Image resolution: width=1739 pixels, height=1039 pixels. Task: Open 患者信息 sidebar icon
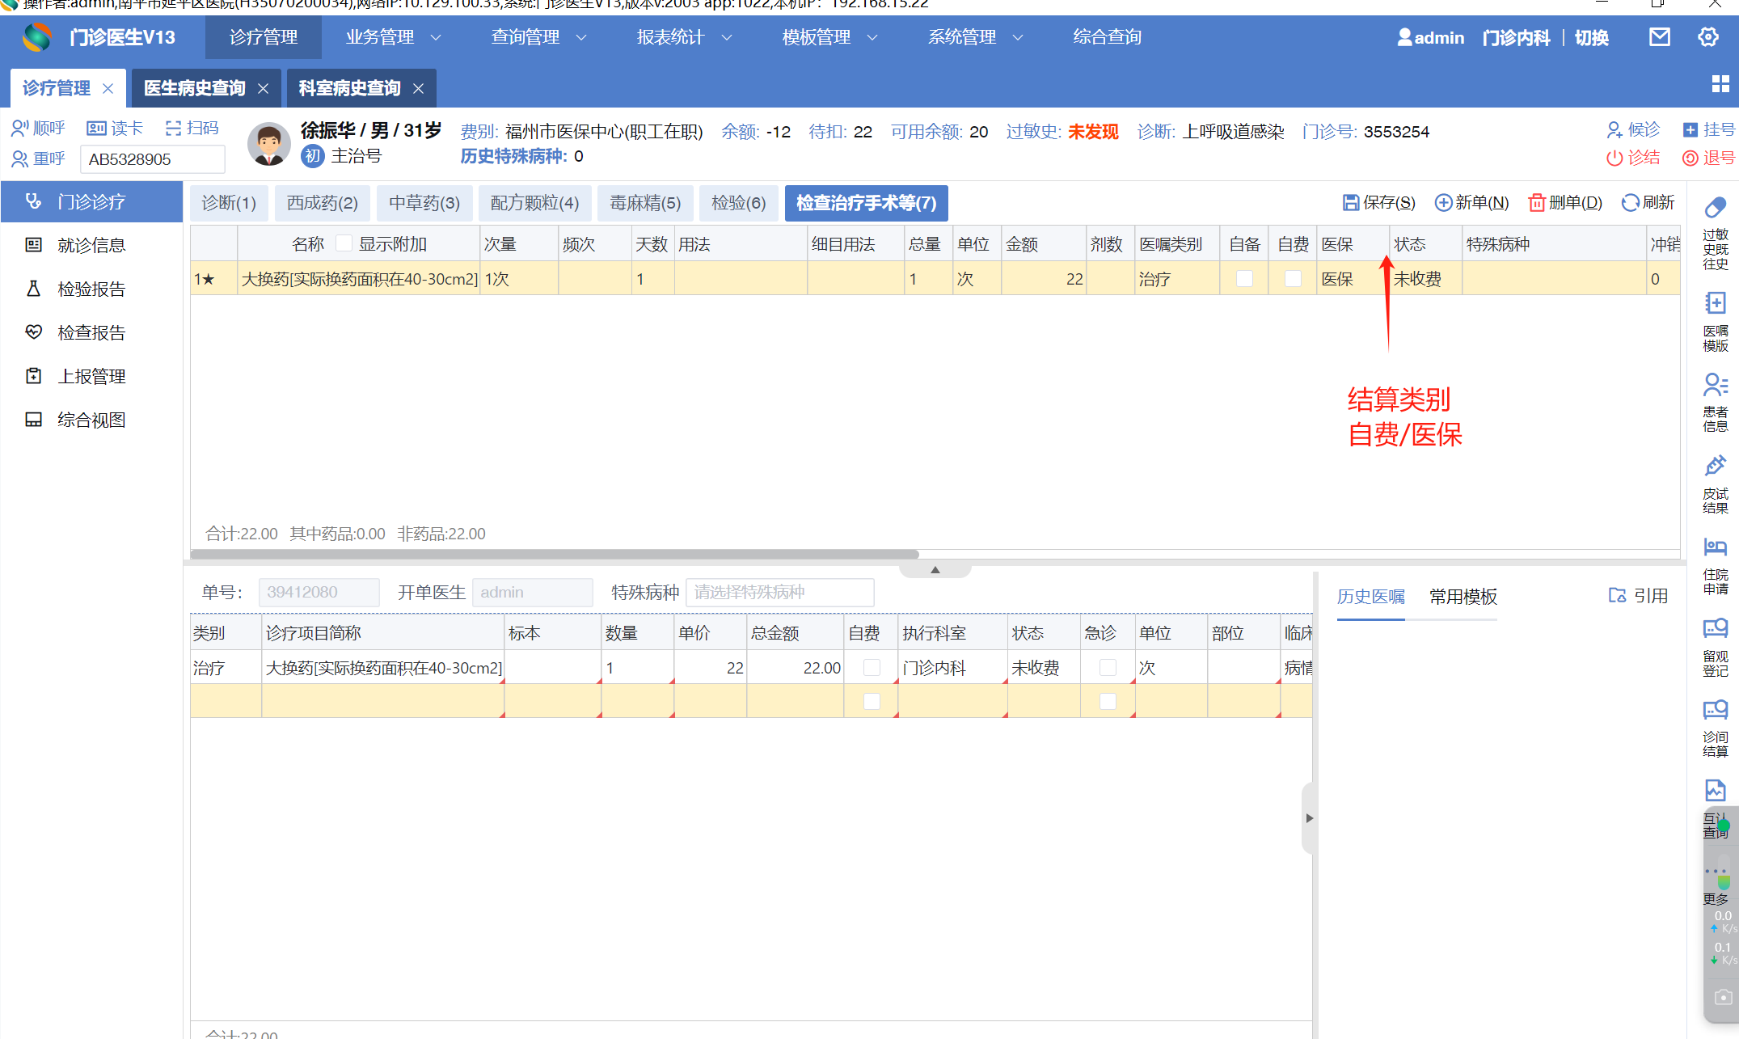tap(1715, 385)
